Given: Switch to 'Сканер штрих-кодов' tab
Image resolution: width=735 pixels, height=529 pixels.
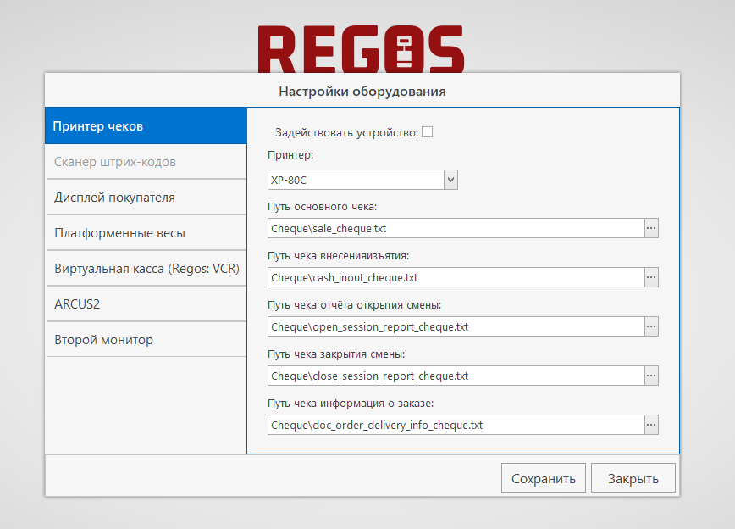Looking at the screenshot, I should (146, 161).
